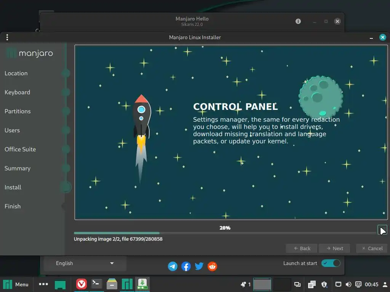Switch to the Manjaro Hello taskbar entry
The height and width of the screenshot is (292, 390).
[127, 284]
